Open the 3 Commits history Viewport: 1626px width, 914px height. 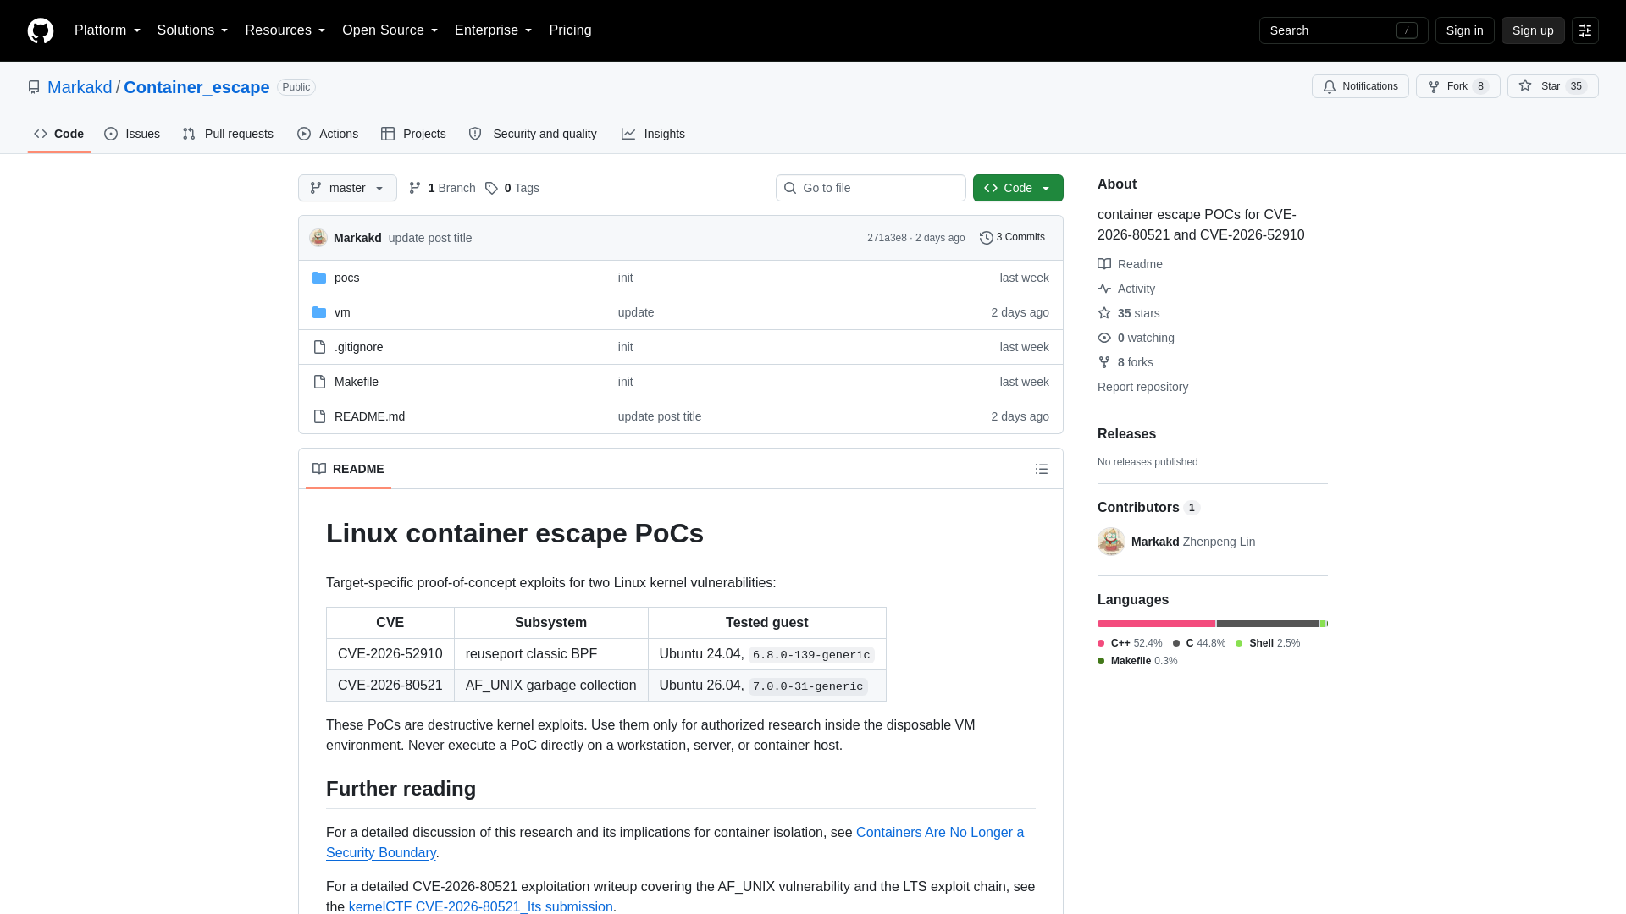tap(1012, 238)
